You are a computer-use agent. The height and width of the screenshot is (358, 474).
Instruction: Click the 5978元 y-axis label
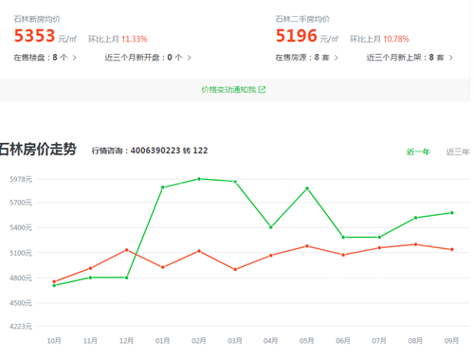click(21, 179)
